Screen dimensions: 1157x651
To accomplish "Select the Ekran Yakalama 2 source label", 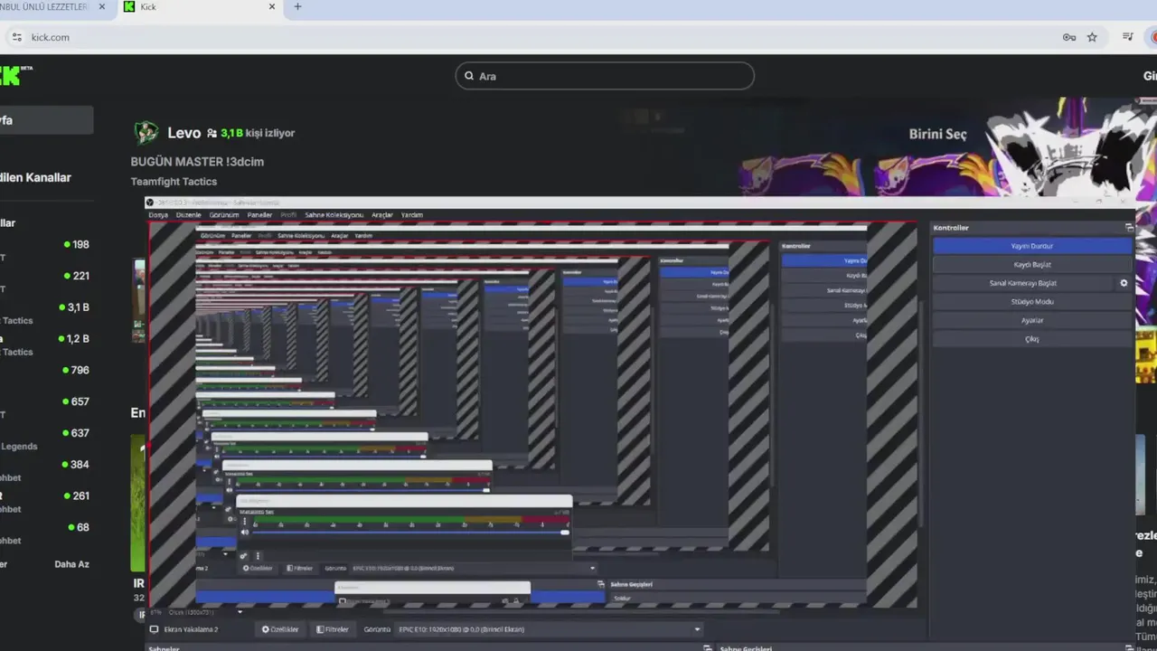I will click(191, 629).
